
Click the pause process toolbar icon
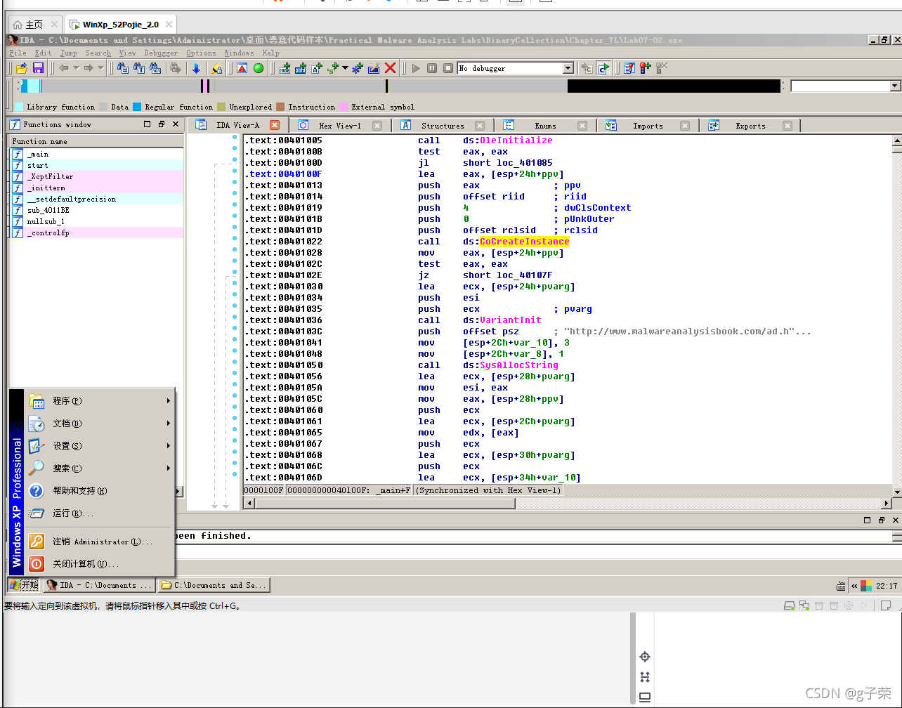click(432, 68)
